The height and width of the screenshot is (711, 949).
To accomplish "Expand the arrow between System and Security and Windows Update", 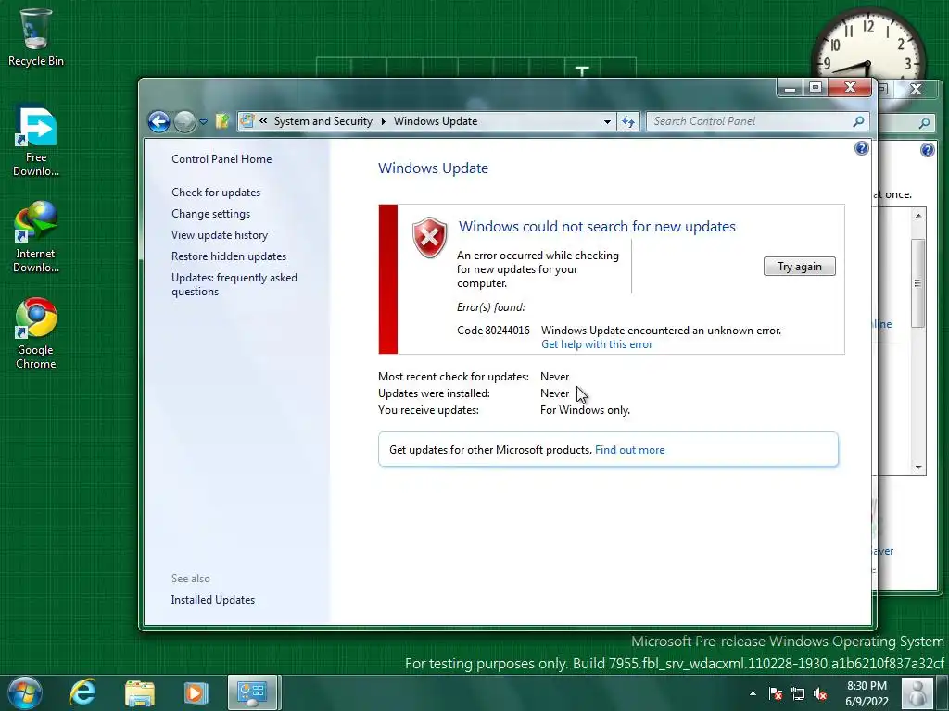I will coord(383,121).
